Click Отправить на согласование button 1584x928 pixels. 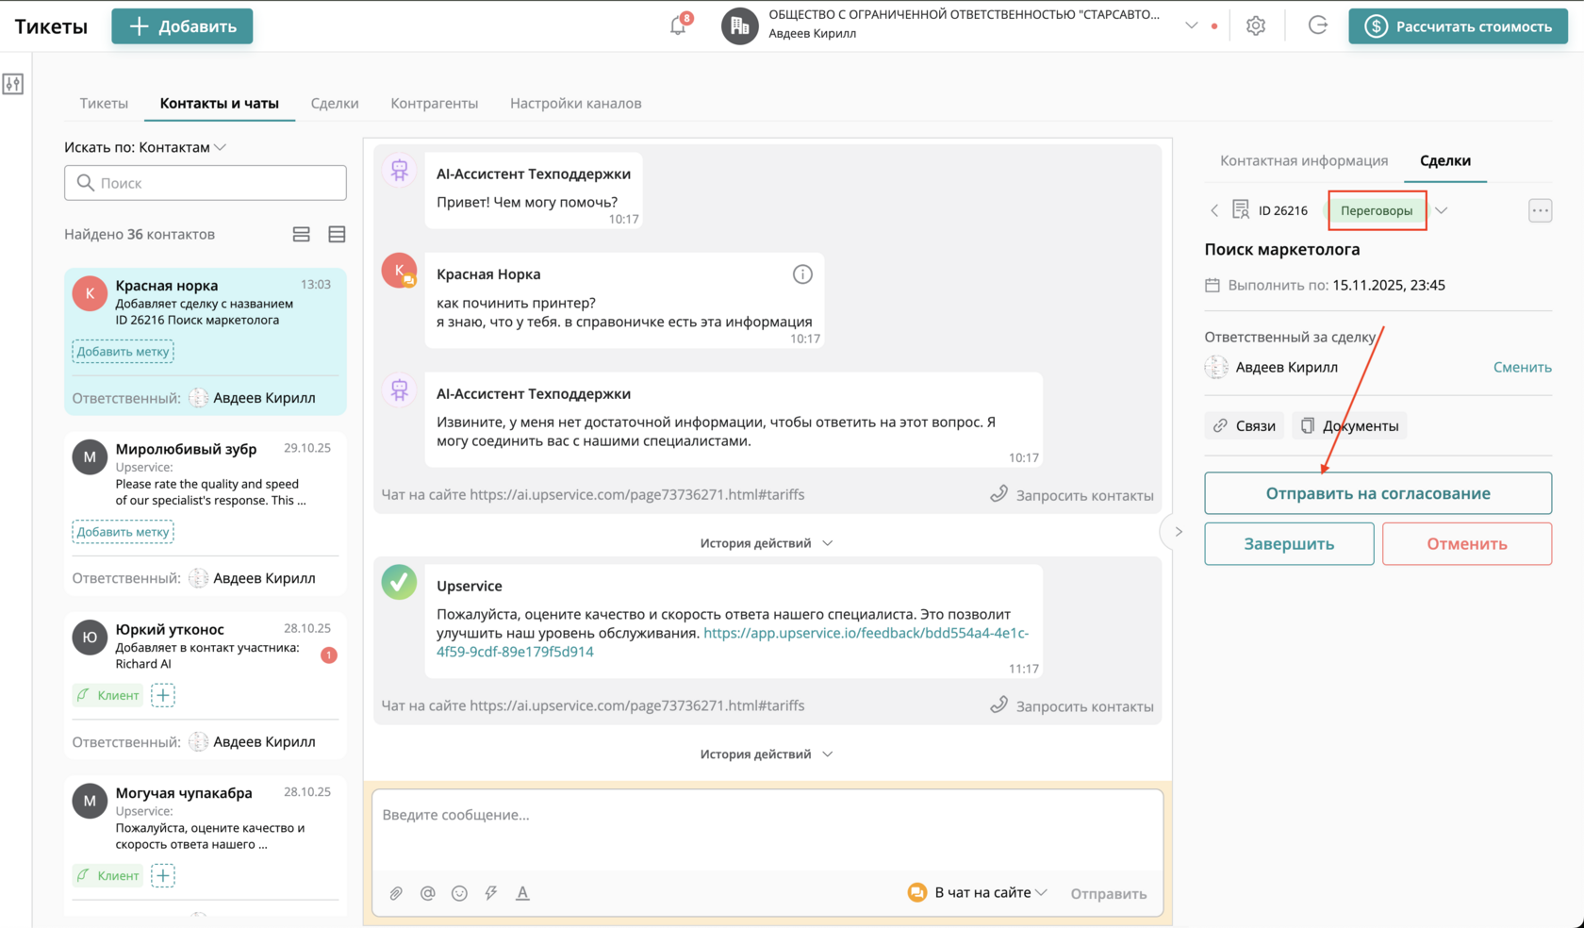[1378, 492]
